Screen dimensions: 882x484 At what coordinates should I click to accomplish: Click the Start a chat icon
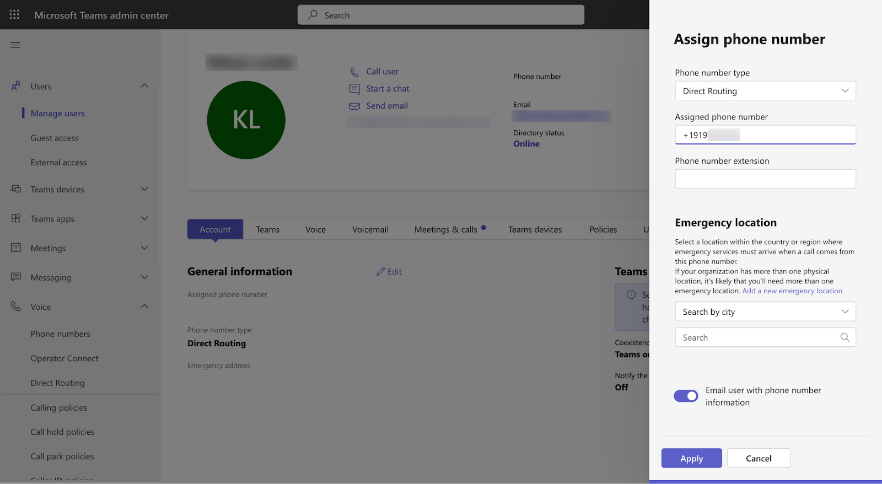click(x=354, y=89)
